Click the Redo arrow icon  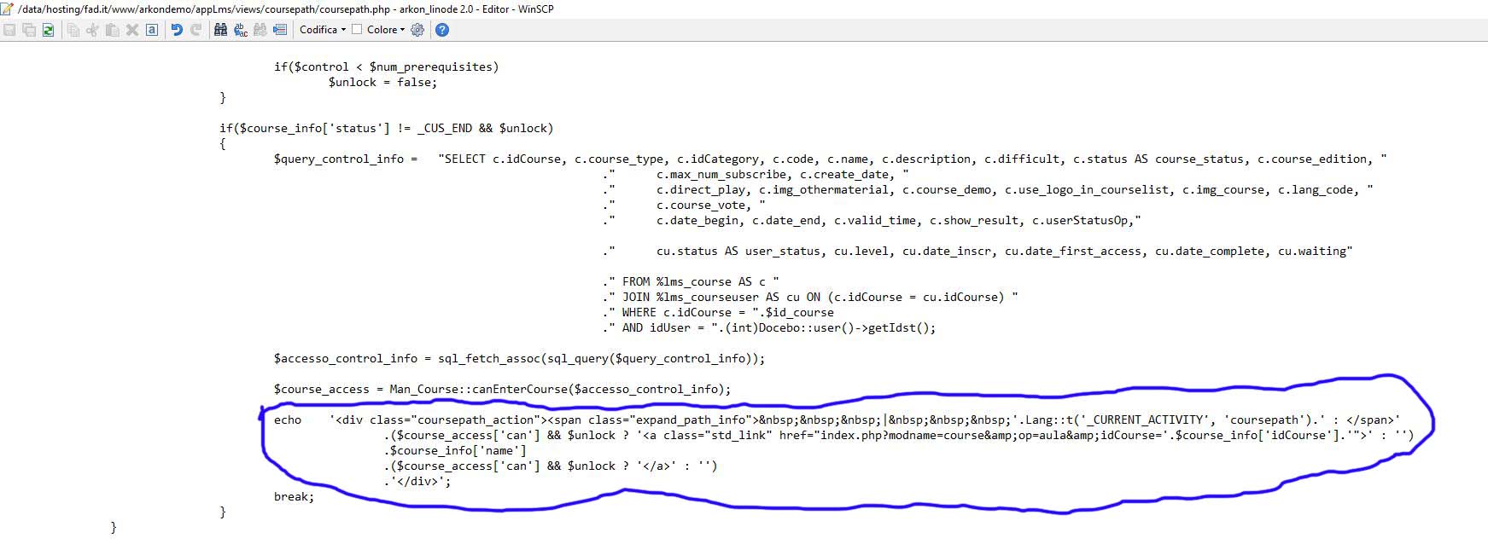195,30
